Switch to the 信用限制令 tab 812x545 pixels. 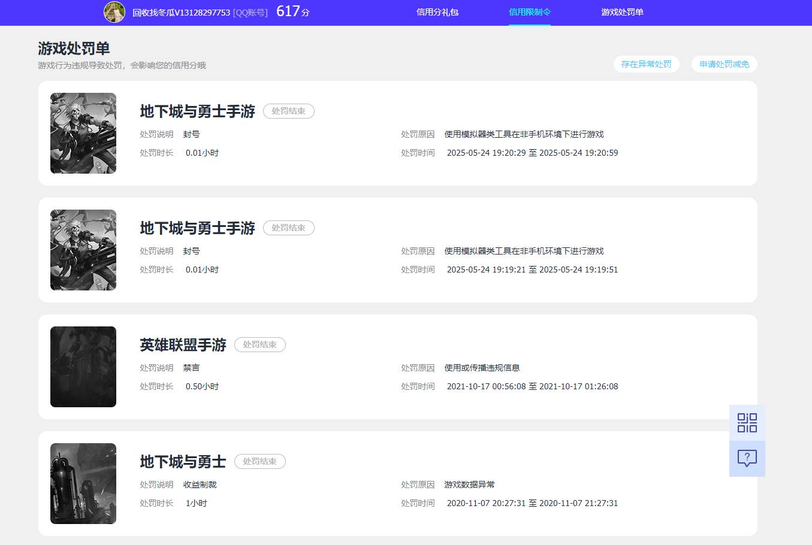click(x=530, y=11)
